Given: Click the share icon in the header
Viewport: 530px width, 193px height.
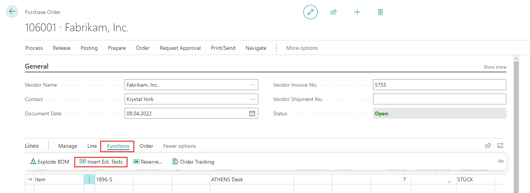Looking at the screenshot, I should (334, 12).
